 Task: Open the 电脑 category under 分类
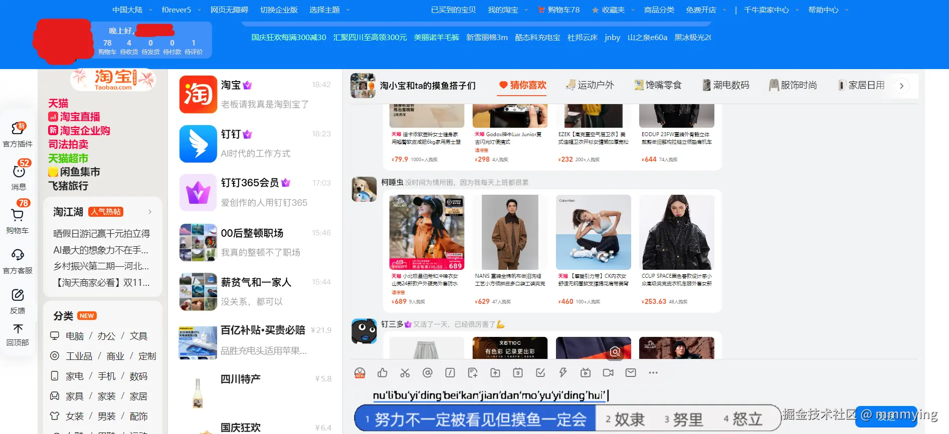(x=75, y=336)
